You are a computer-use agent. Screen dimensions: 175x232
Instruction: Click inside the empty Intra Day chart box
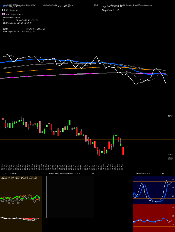(70, 197)
